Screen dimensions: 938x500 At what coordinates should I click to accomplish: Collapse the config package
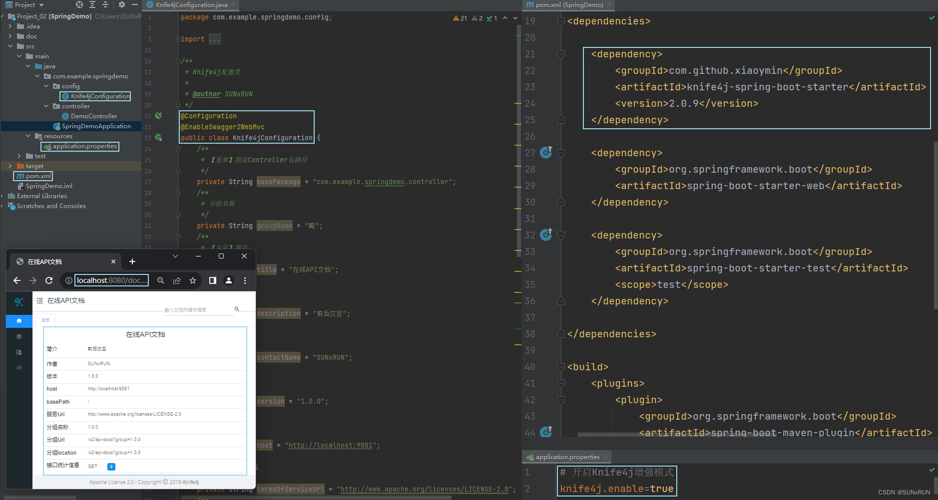click(x=46, y=86)
